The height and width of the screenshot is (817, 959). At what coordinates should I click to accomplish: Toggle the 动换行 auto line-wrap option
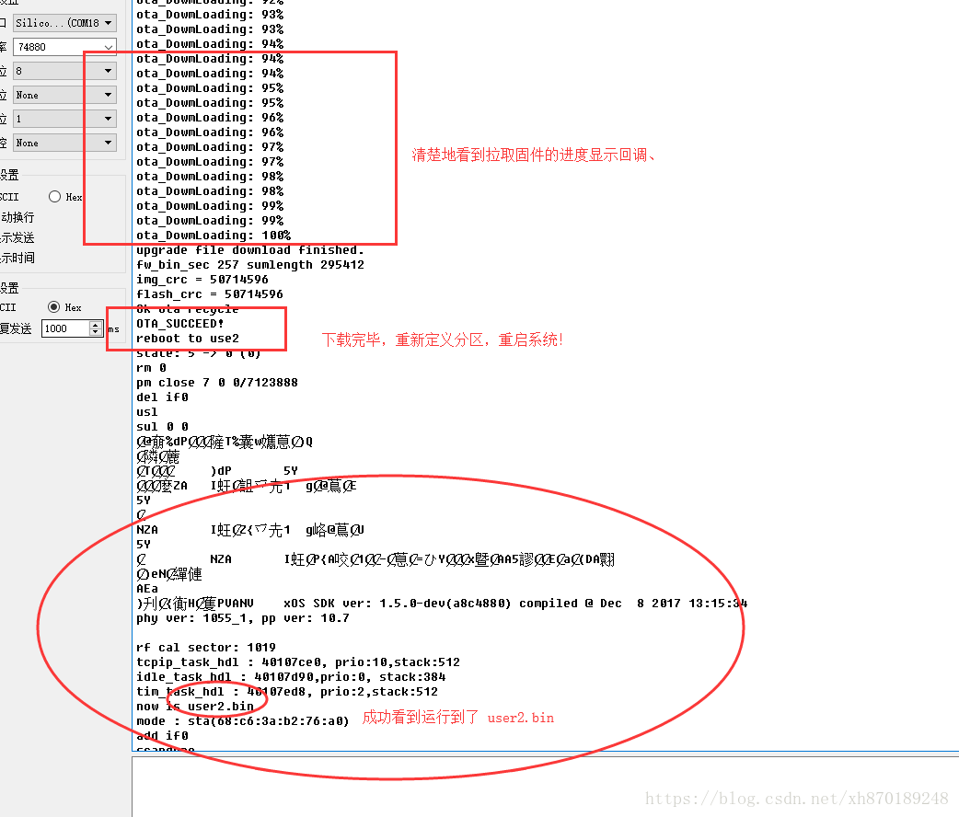click(x=17, y=217)
